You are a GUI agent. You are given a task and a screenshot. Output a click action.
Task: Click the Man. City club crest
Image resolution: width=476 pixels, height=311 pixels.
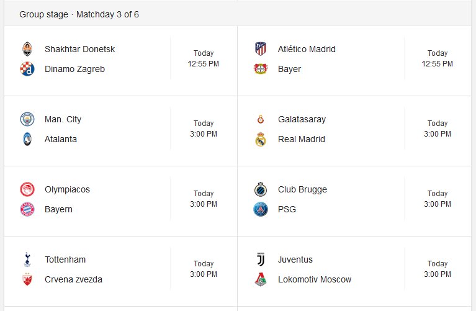point(27,119)
